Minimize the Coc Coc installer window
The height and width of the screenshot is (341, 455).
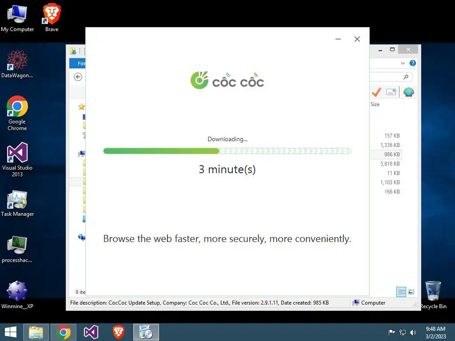(x=338, y=39)
